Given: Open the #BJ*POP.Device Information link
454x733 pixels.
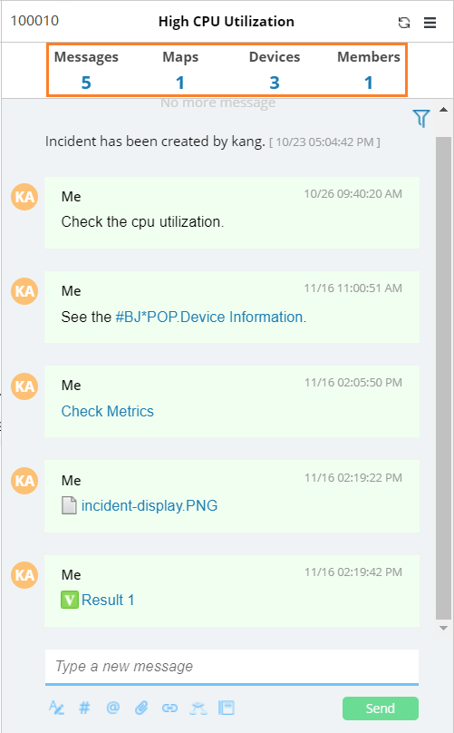Looking at the screenshot, I should point(209,317).
